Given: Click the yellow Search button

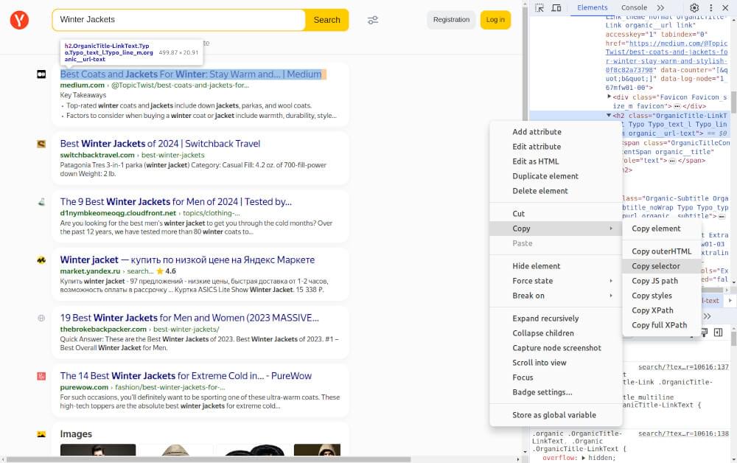Looking at the screenshot, I should 326,20.
